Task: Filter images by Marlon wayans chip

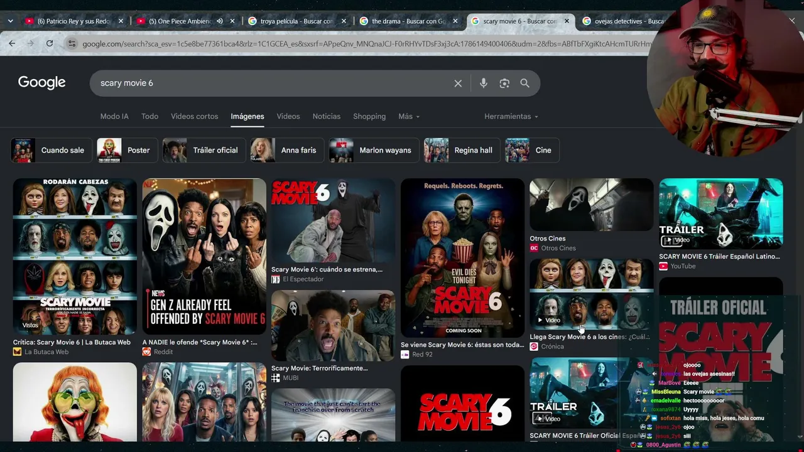Action: pyautogui.click(x=374, y=150)
